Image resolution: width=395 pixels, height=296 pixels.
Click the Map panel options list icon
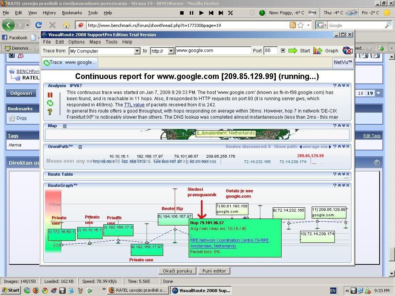pos(65,126)
